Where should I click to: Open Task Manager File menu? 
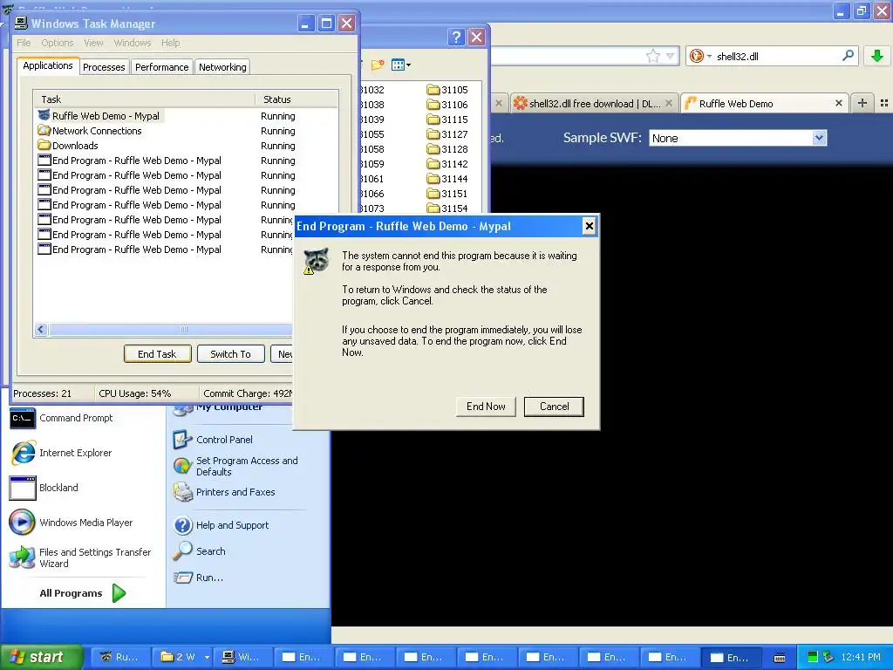24,43
